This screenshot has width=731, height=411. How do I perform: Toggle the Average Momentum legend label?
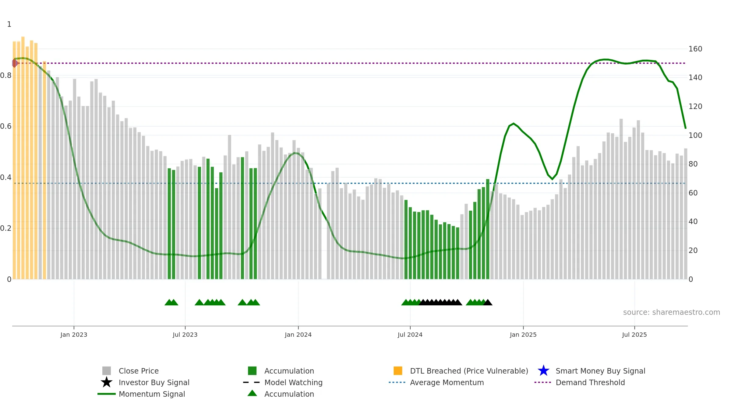coord(447,382)
